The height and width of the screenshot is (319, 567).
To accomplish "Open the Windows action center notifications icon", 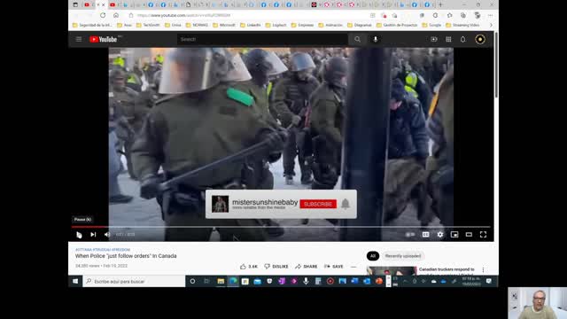I will pos(488,281).
